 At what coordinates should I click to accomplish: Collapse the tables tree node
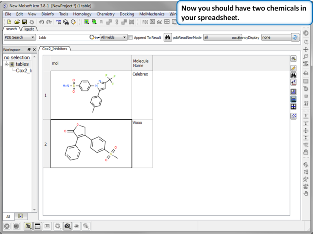point(7,64)
